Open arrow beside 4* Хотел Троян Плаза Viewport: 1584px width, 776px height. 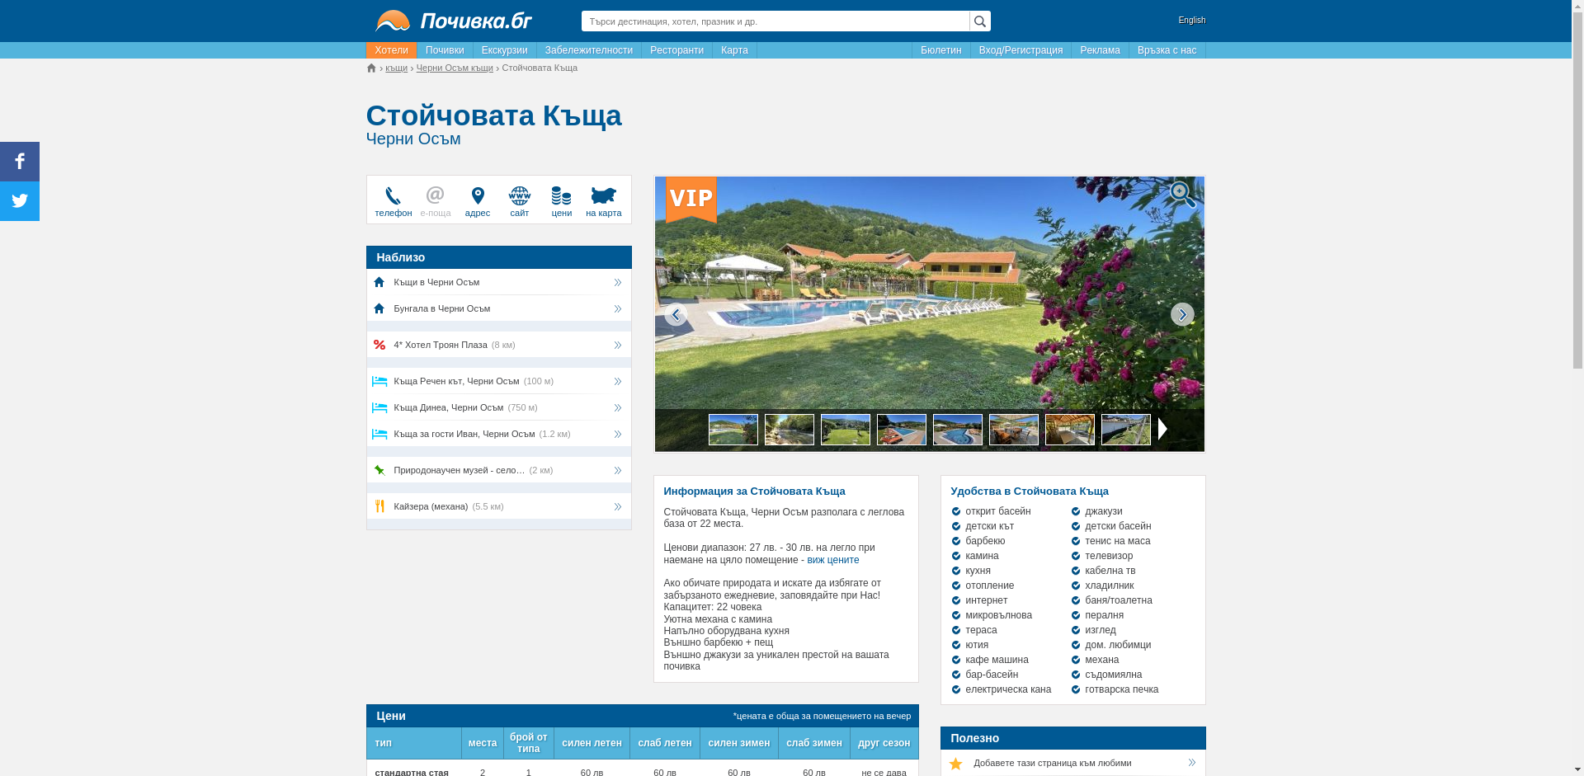pos(617,346)
